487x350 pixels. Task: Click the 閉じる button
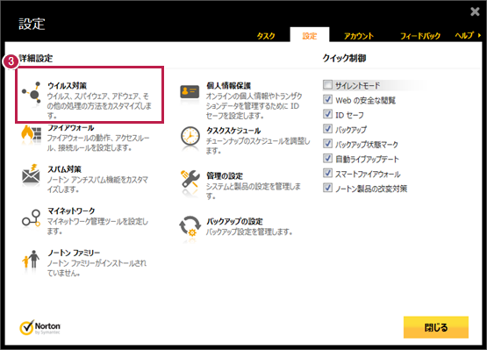pos(436,327)
